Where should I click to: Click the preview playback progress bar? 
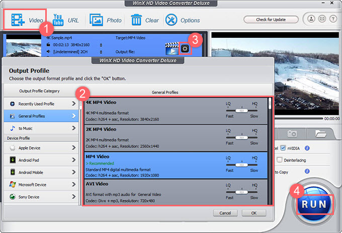tap(298, 118)
